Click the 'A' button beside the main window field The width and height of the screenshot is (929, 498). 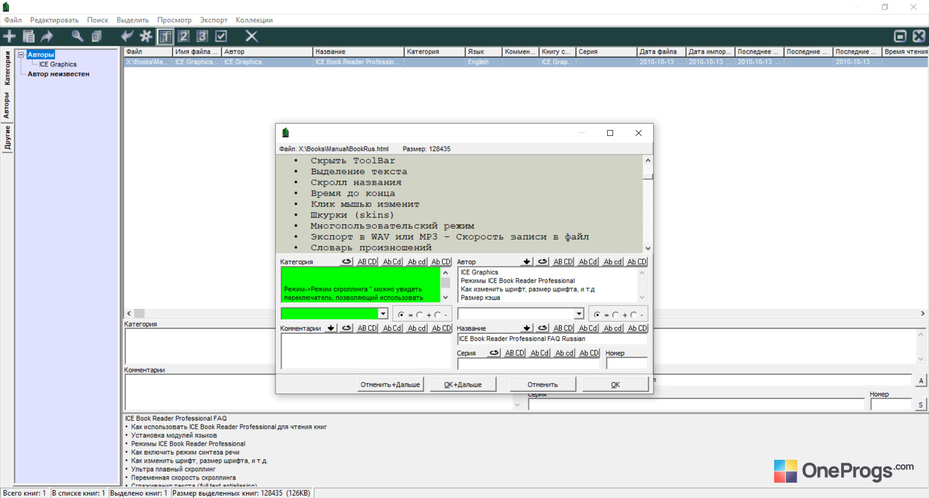921,381
